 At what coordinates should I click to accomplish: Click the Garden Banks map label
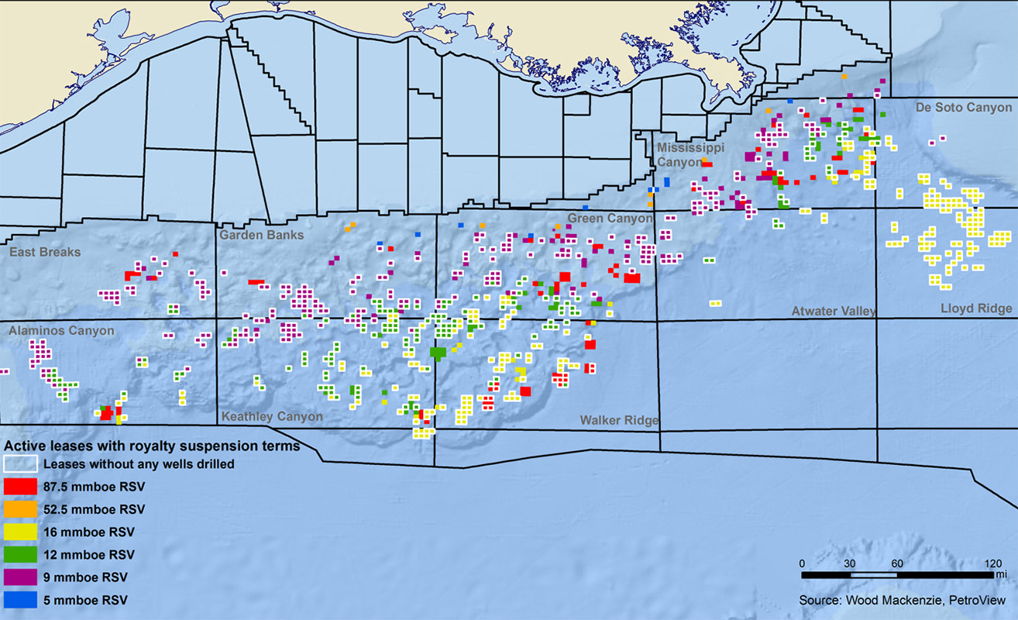tap(261, 235)
